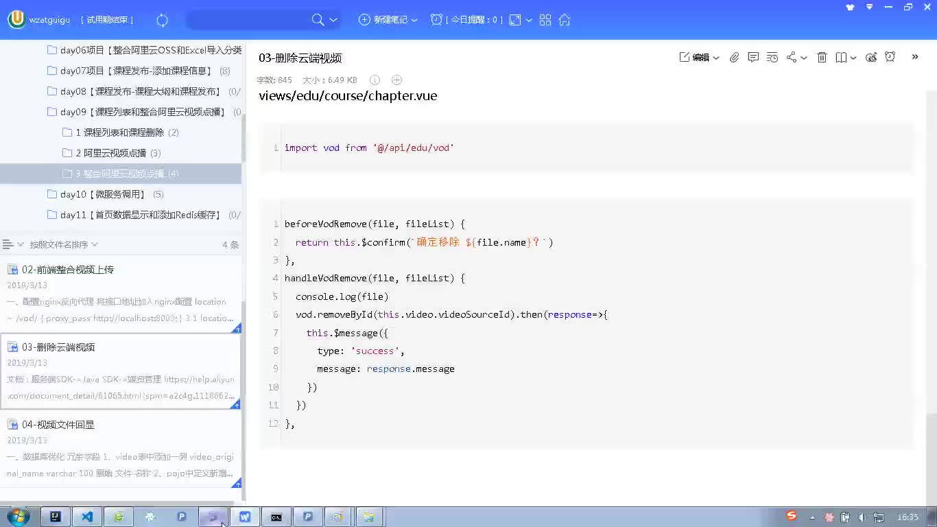Click the Sogou input method tray icon

click(x=792, y=516)
